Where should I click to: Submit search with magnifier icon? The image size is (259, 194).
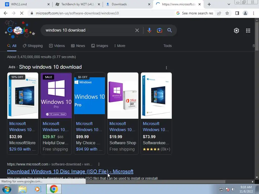[170, 30]
